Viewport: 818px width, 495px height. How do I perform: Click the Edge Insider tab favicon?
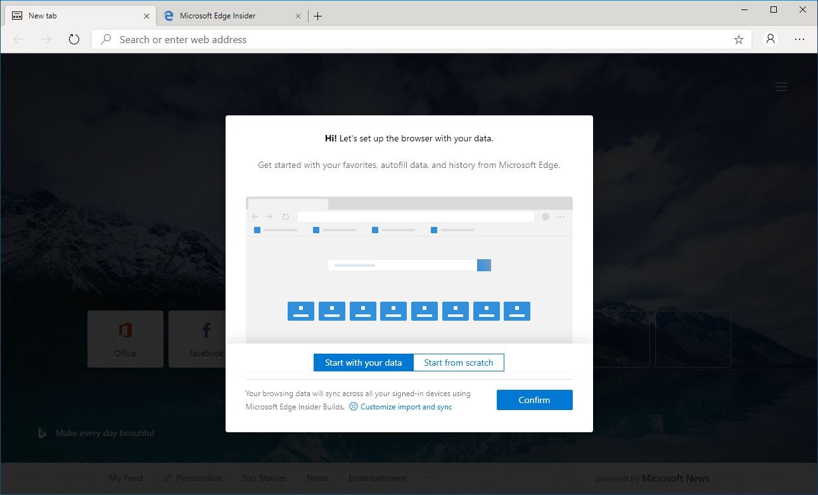(169, 16)
